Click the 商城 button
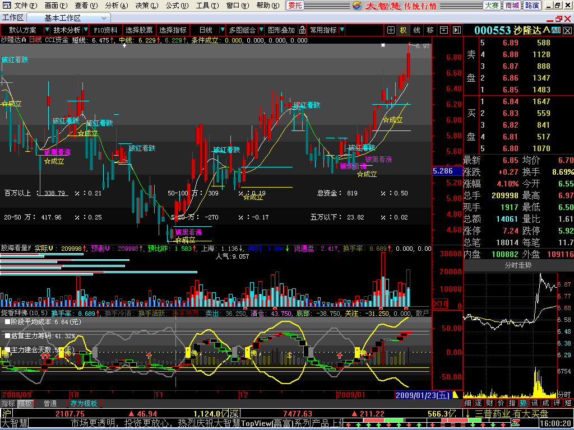 tap(512, 6)
